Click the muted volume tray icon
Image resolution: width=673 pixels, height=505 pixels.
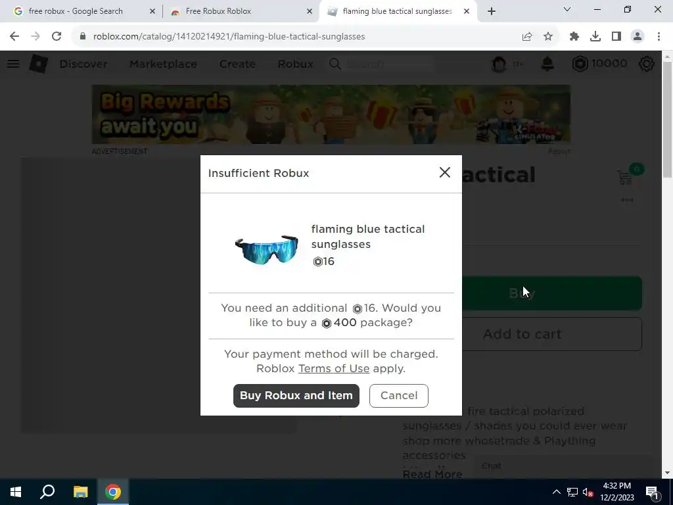tap(588, 492)
